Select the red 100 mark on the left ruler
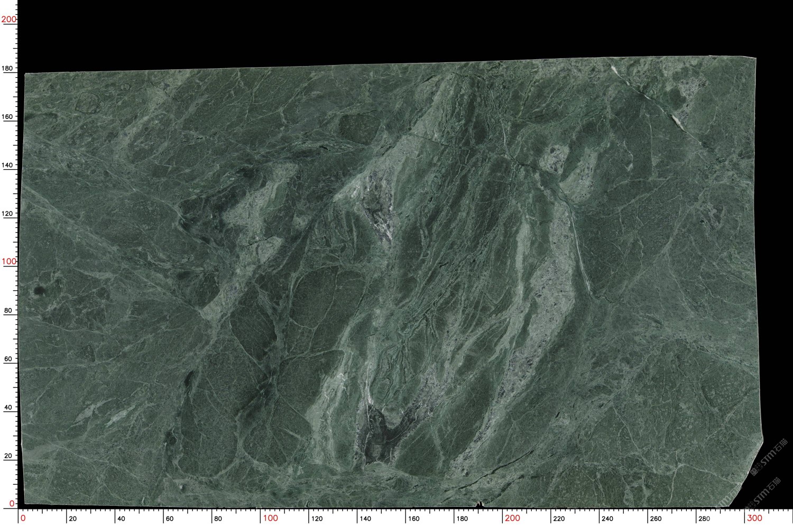Screen dimensions: 793x527 (8, 262)
